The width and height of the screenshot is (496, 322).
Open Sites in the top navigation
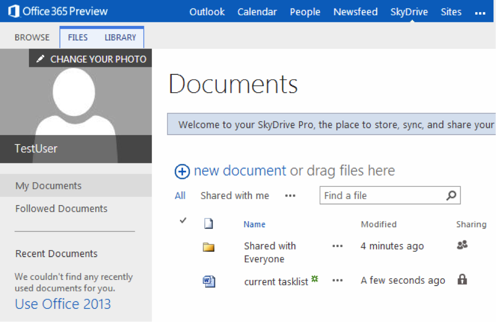(451, 12)
